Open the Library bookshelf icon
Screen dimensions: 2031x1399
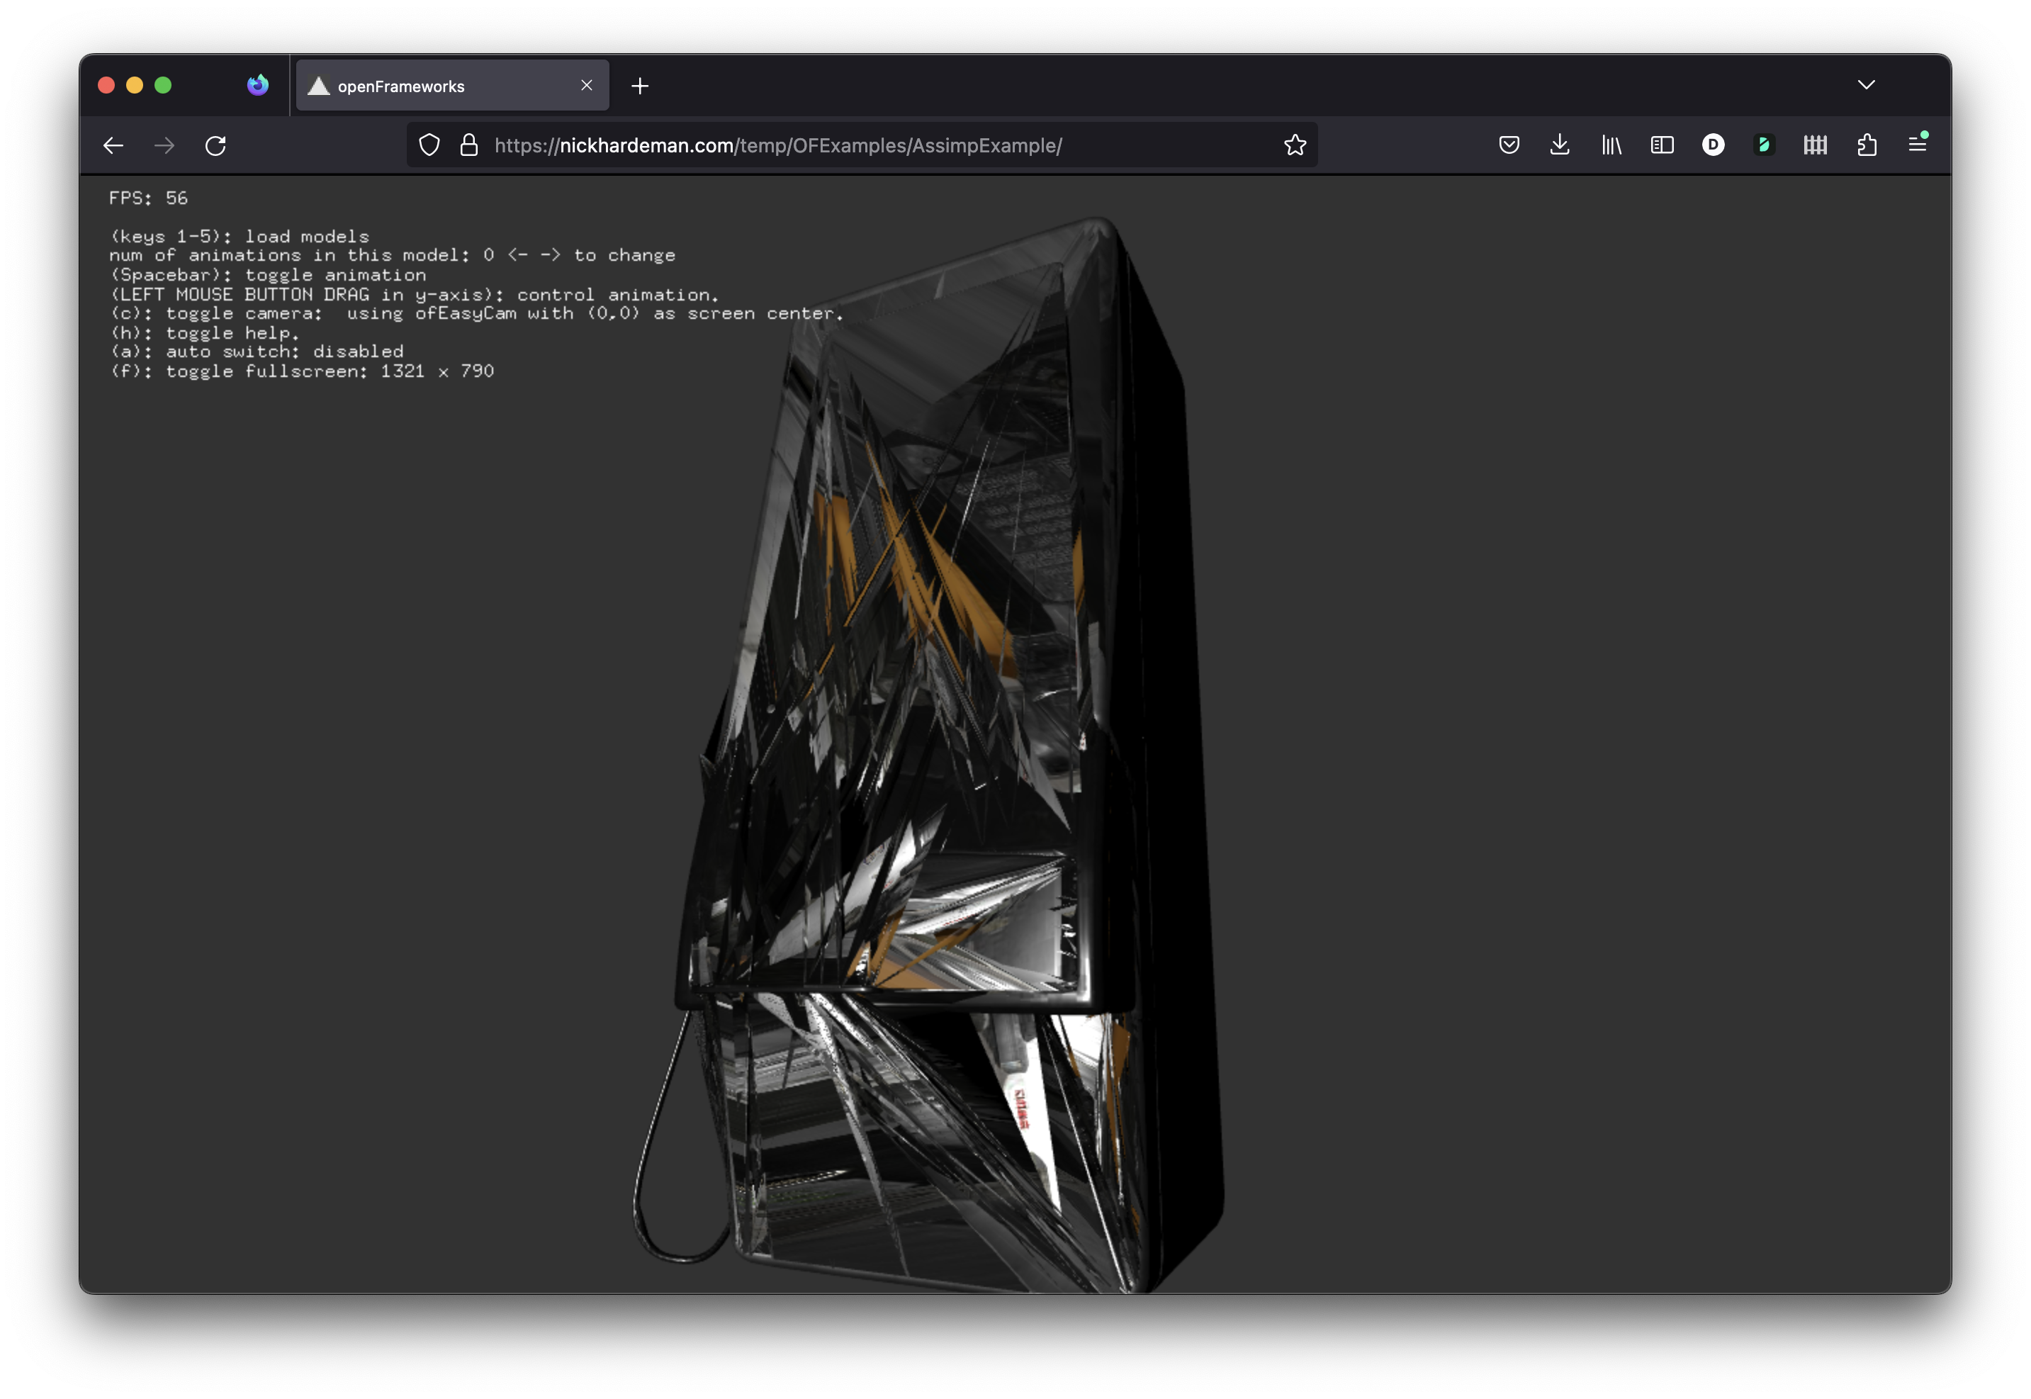[1611, 145]
